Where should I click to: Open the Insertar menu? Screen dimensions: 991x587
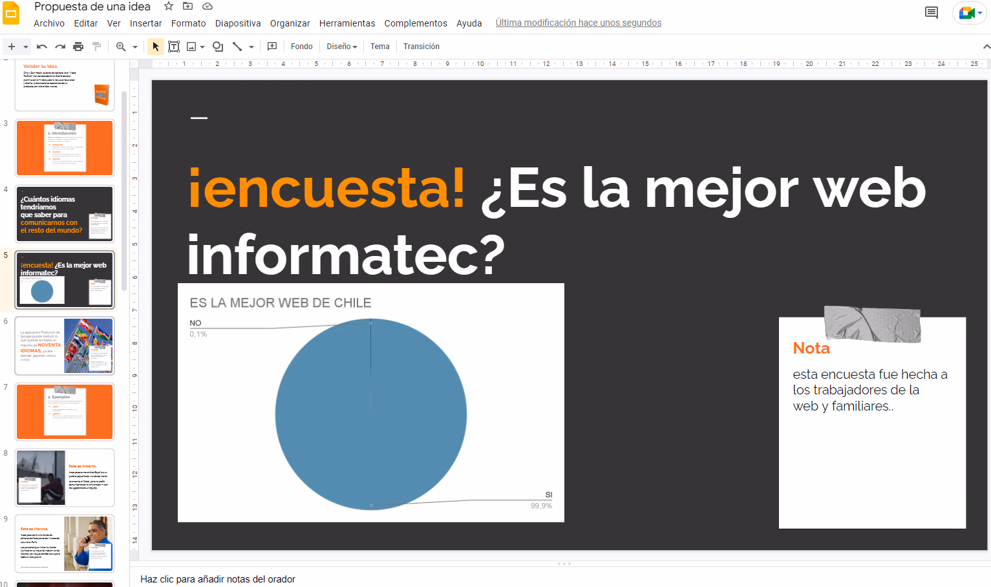146,23
